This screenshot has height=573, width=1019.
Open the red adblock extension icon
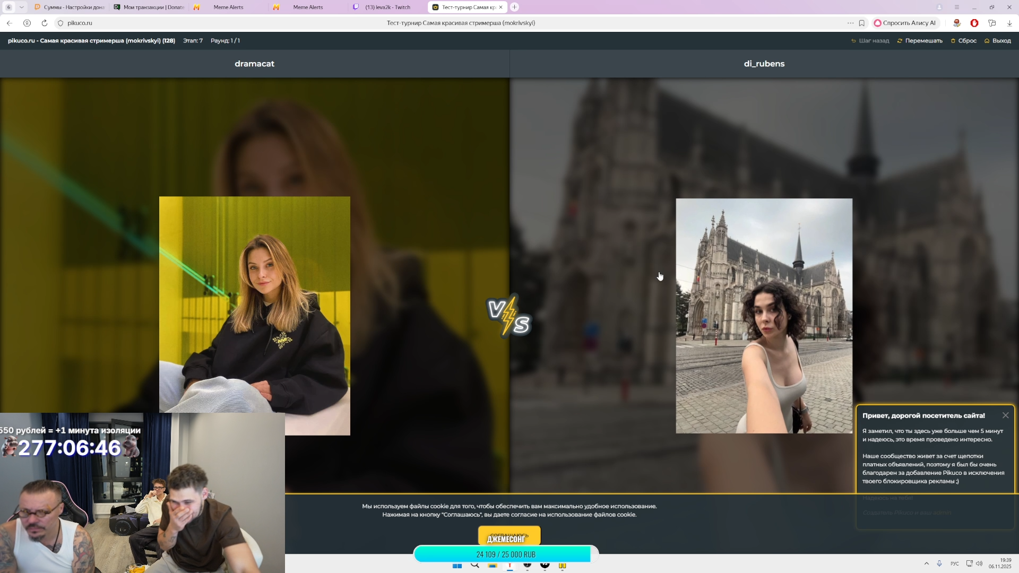(974, 23)
